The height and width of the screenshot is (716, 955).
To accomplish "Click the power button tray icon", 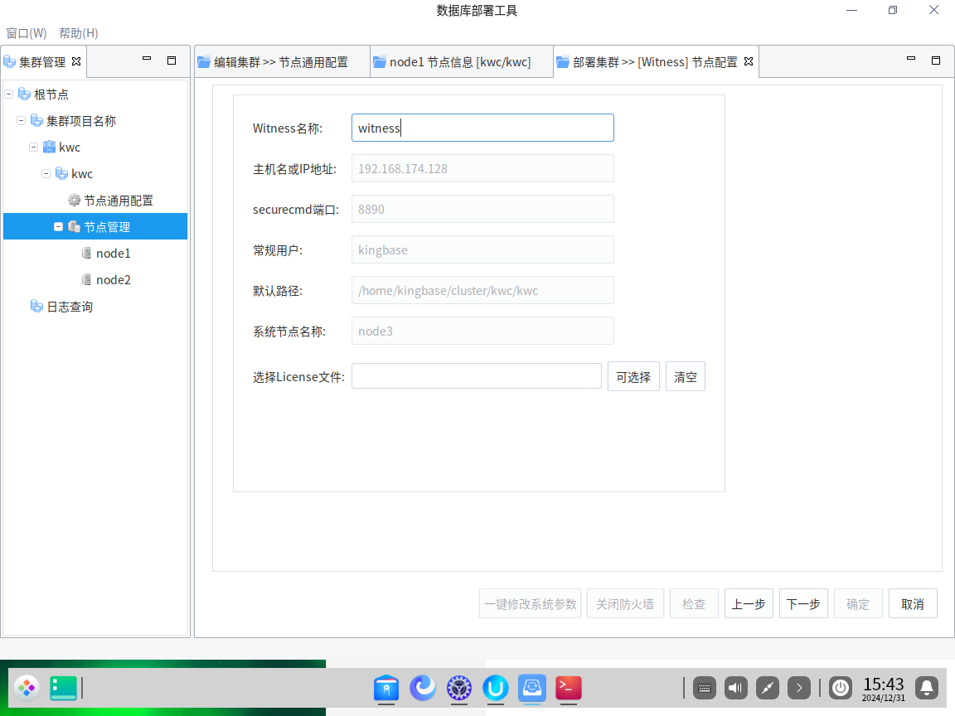I will [x=841, y=688].
